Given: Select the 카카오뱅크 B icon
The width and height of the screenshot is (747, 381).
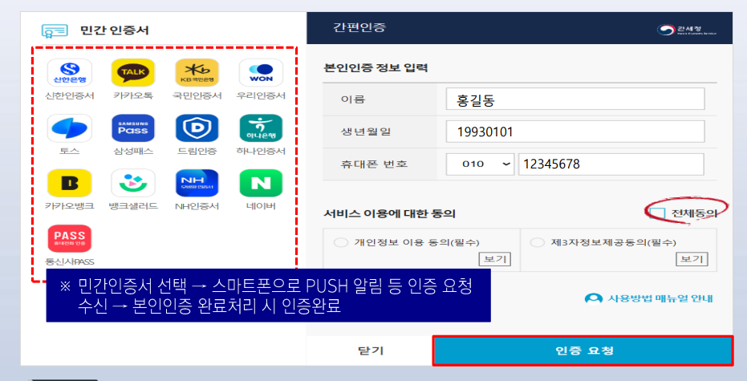Looking at the screenshot, I should click(70, 184).
